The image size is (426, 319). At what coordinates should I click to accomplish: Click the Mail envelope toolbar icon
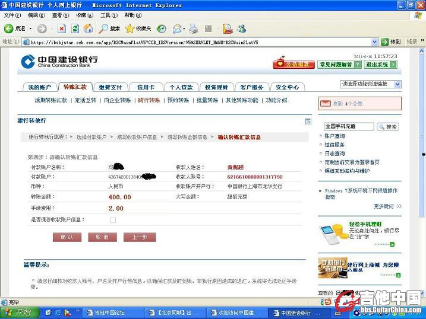click(177, 28)
